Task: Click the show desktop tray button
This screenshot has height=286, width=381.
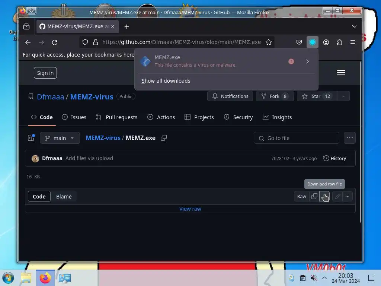Action: pyautogui.click(x=371, y=278)
